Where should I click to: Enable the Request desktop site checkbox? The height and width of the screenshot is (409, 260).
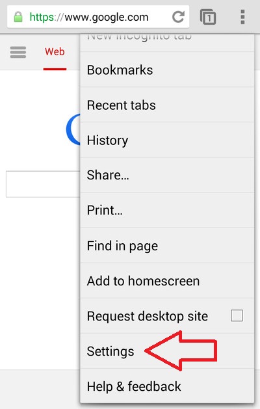pyautogui.click(x=237, y=315)
